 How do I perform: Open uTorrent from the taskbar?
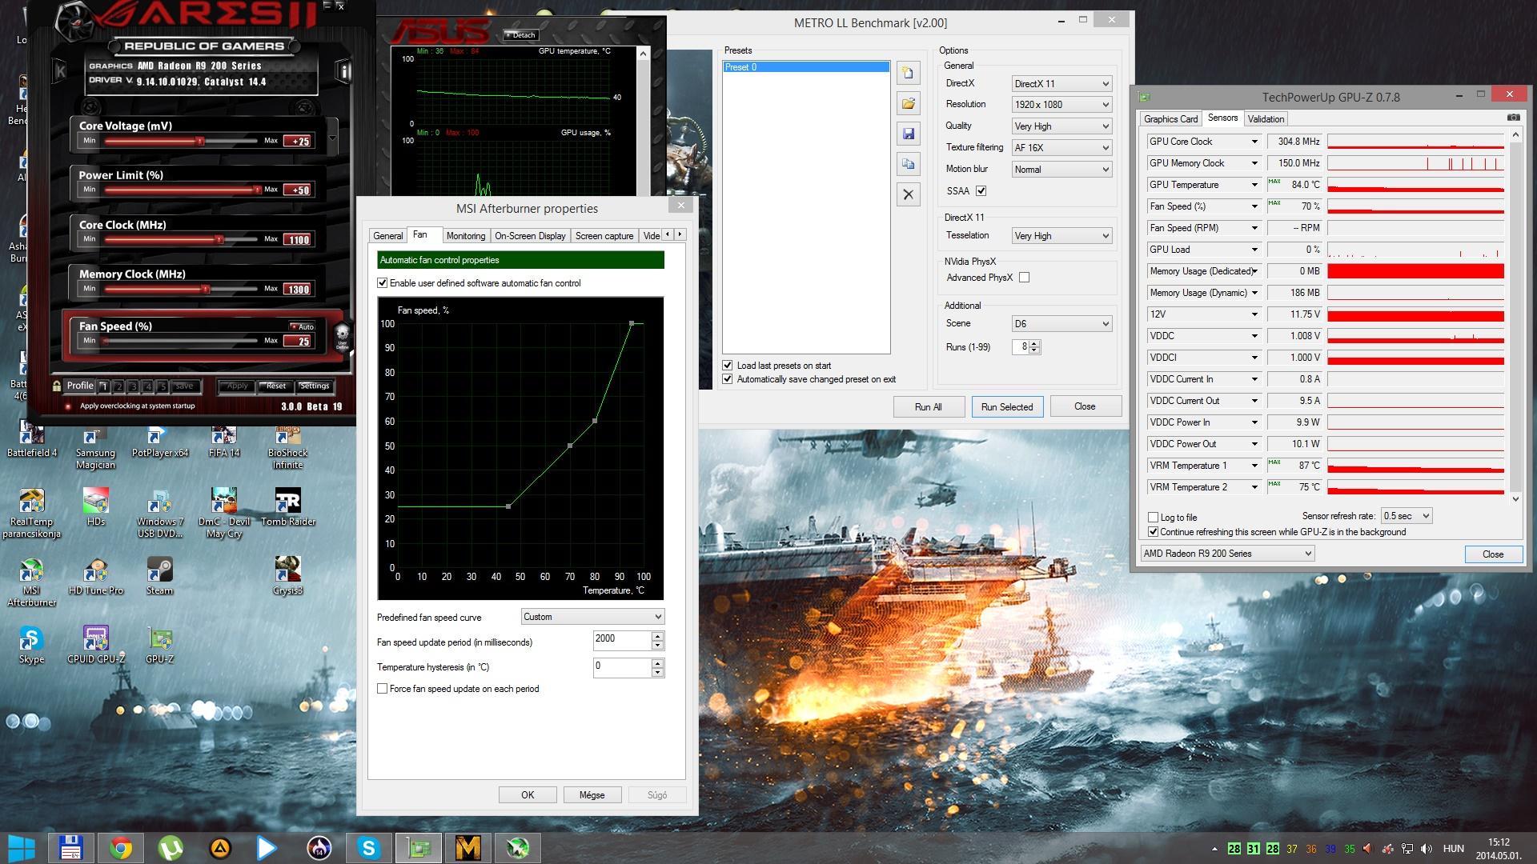[171, 847]
